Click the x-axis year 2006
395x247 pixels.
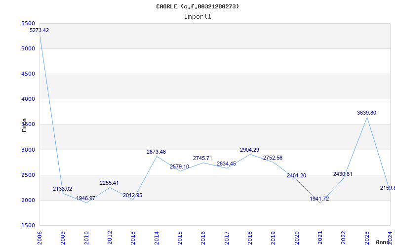39,238
